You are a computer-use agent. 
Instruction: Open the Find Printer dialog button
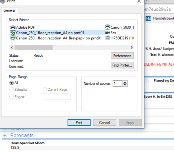point(122,65)
